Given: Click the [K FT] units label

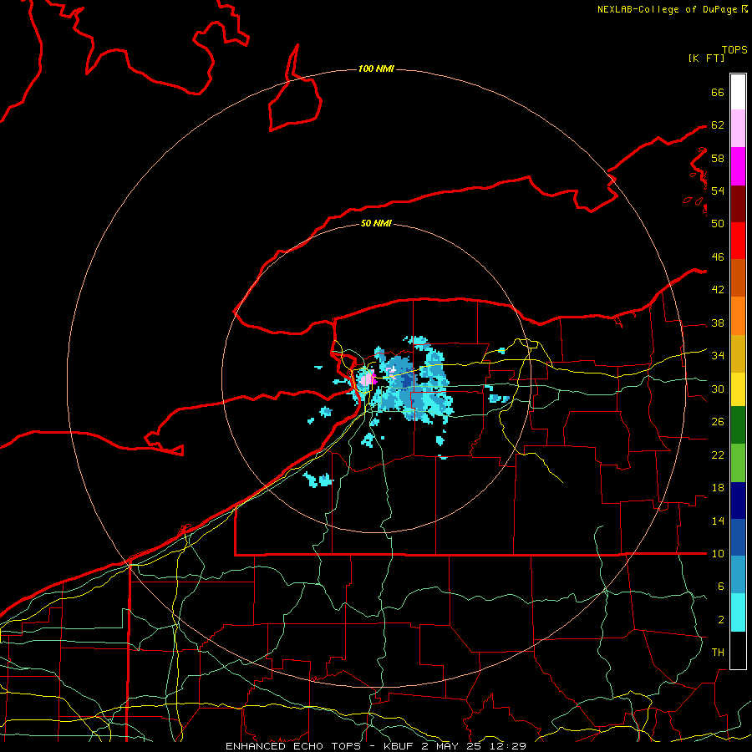Looking at the screenshot, I should tap(706, 58).
